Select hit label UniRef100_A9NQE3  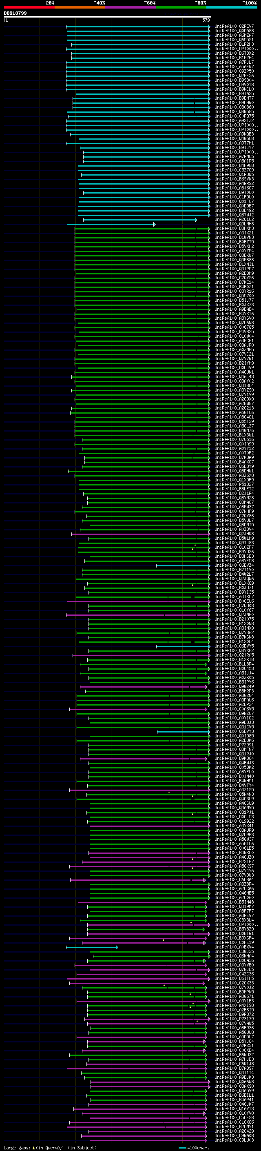point(234,134)
